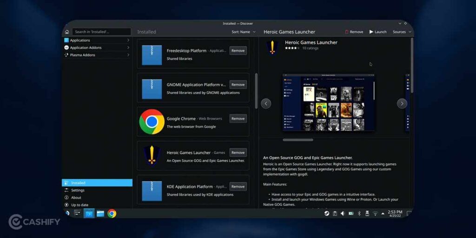
Task: Click the Plasma Addons sparkle icon
Action: click(x=66, y=55)
